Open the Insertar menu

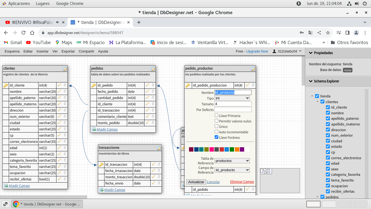tap(43, 51)
